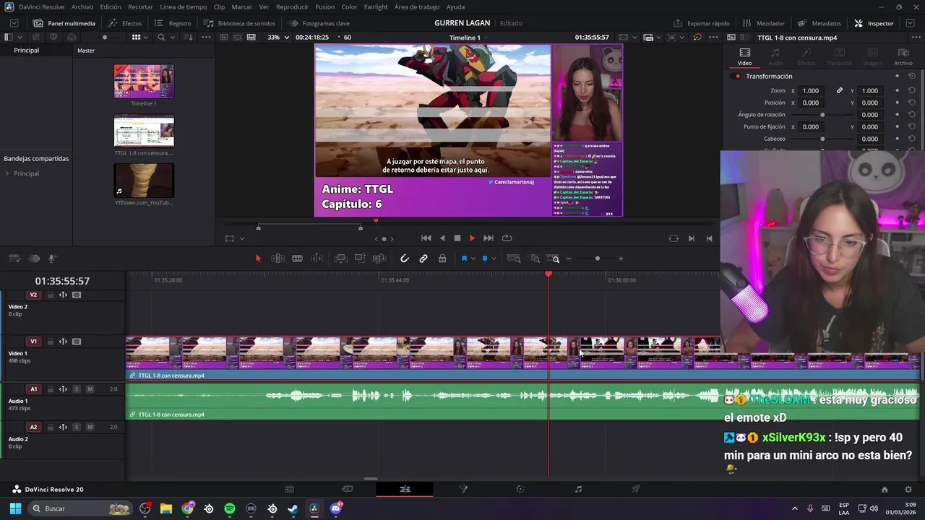Viewport: 925px width, 520px height.
Task: Open the Timeline 1 name dropdown
Action: (487, 37)
